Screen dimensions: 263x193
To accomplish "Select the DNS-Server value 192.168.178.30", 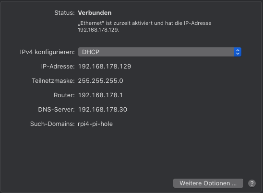I will coord(103,110).
